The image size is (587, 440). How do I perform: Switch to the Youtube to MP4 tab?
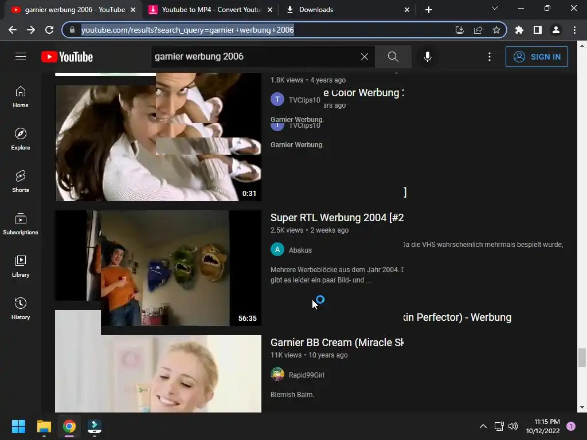[x=212, y=10]
